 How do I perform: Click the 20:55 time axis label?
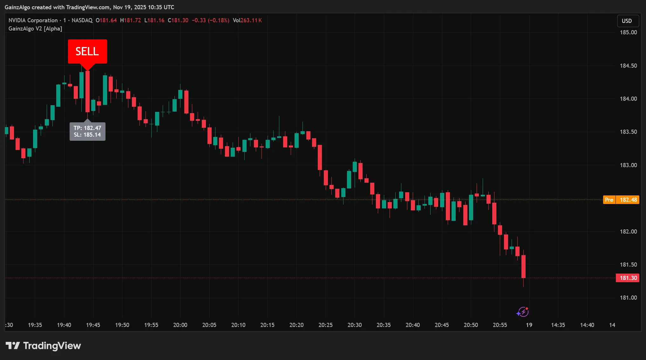point(500,325)
